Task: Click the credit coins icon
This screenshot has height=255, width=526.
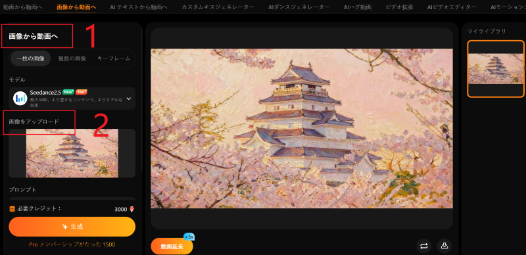Action: [12, 209]
